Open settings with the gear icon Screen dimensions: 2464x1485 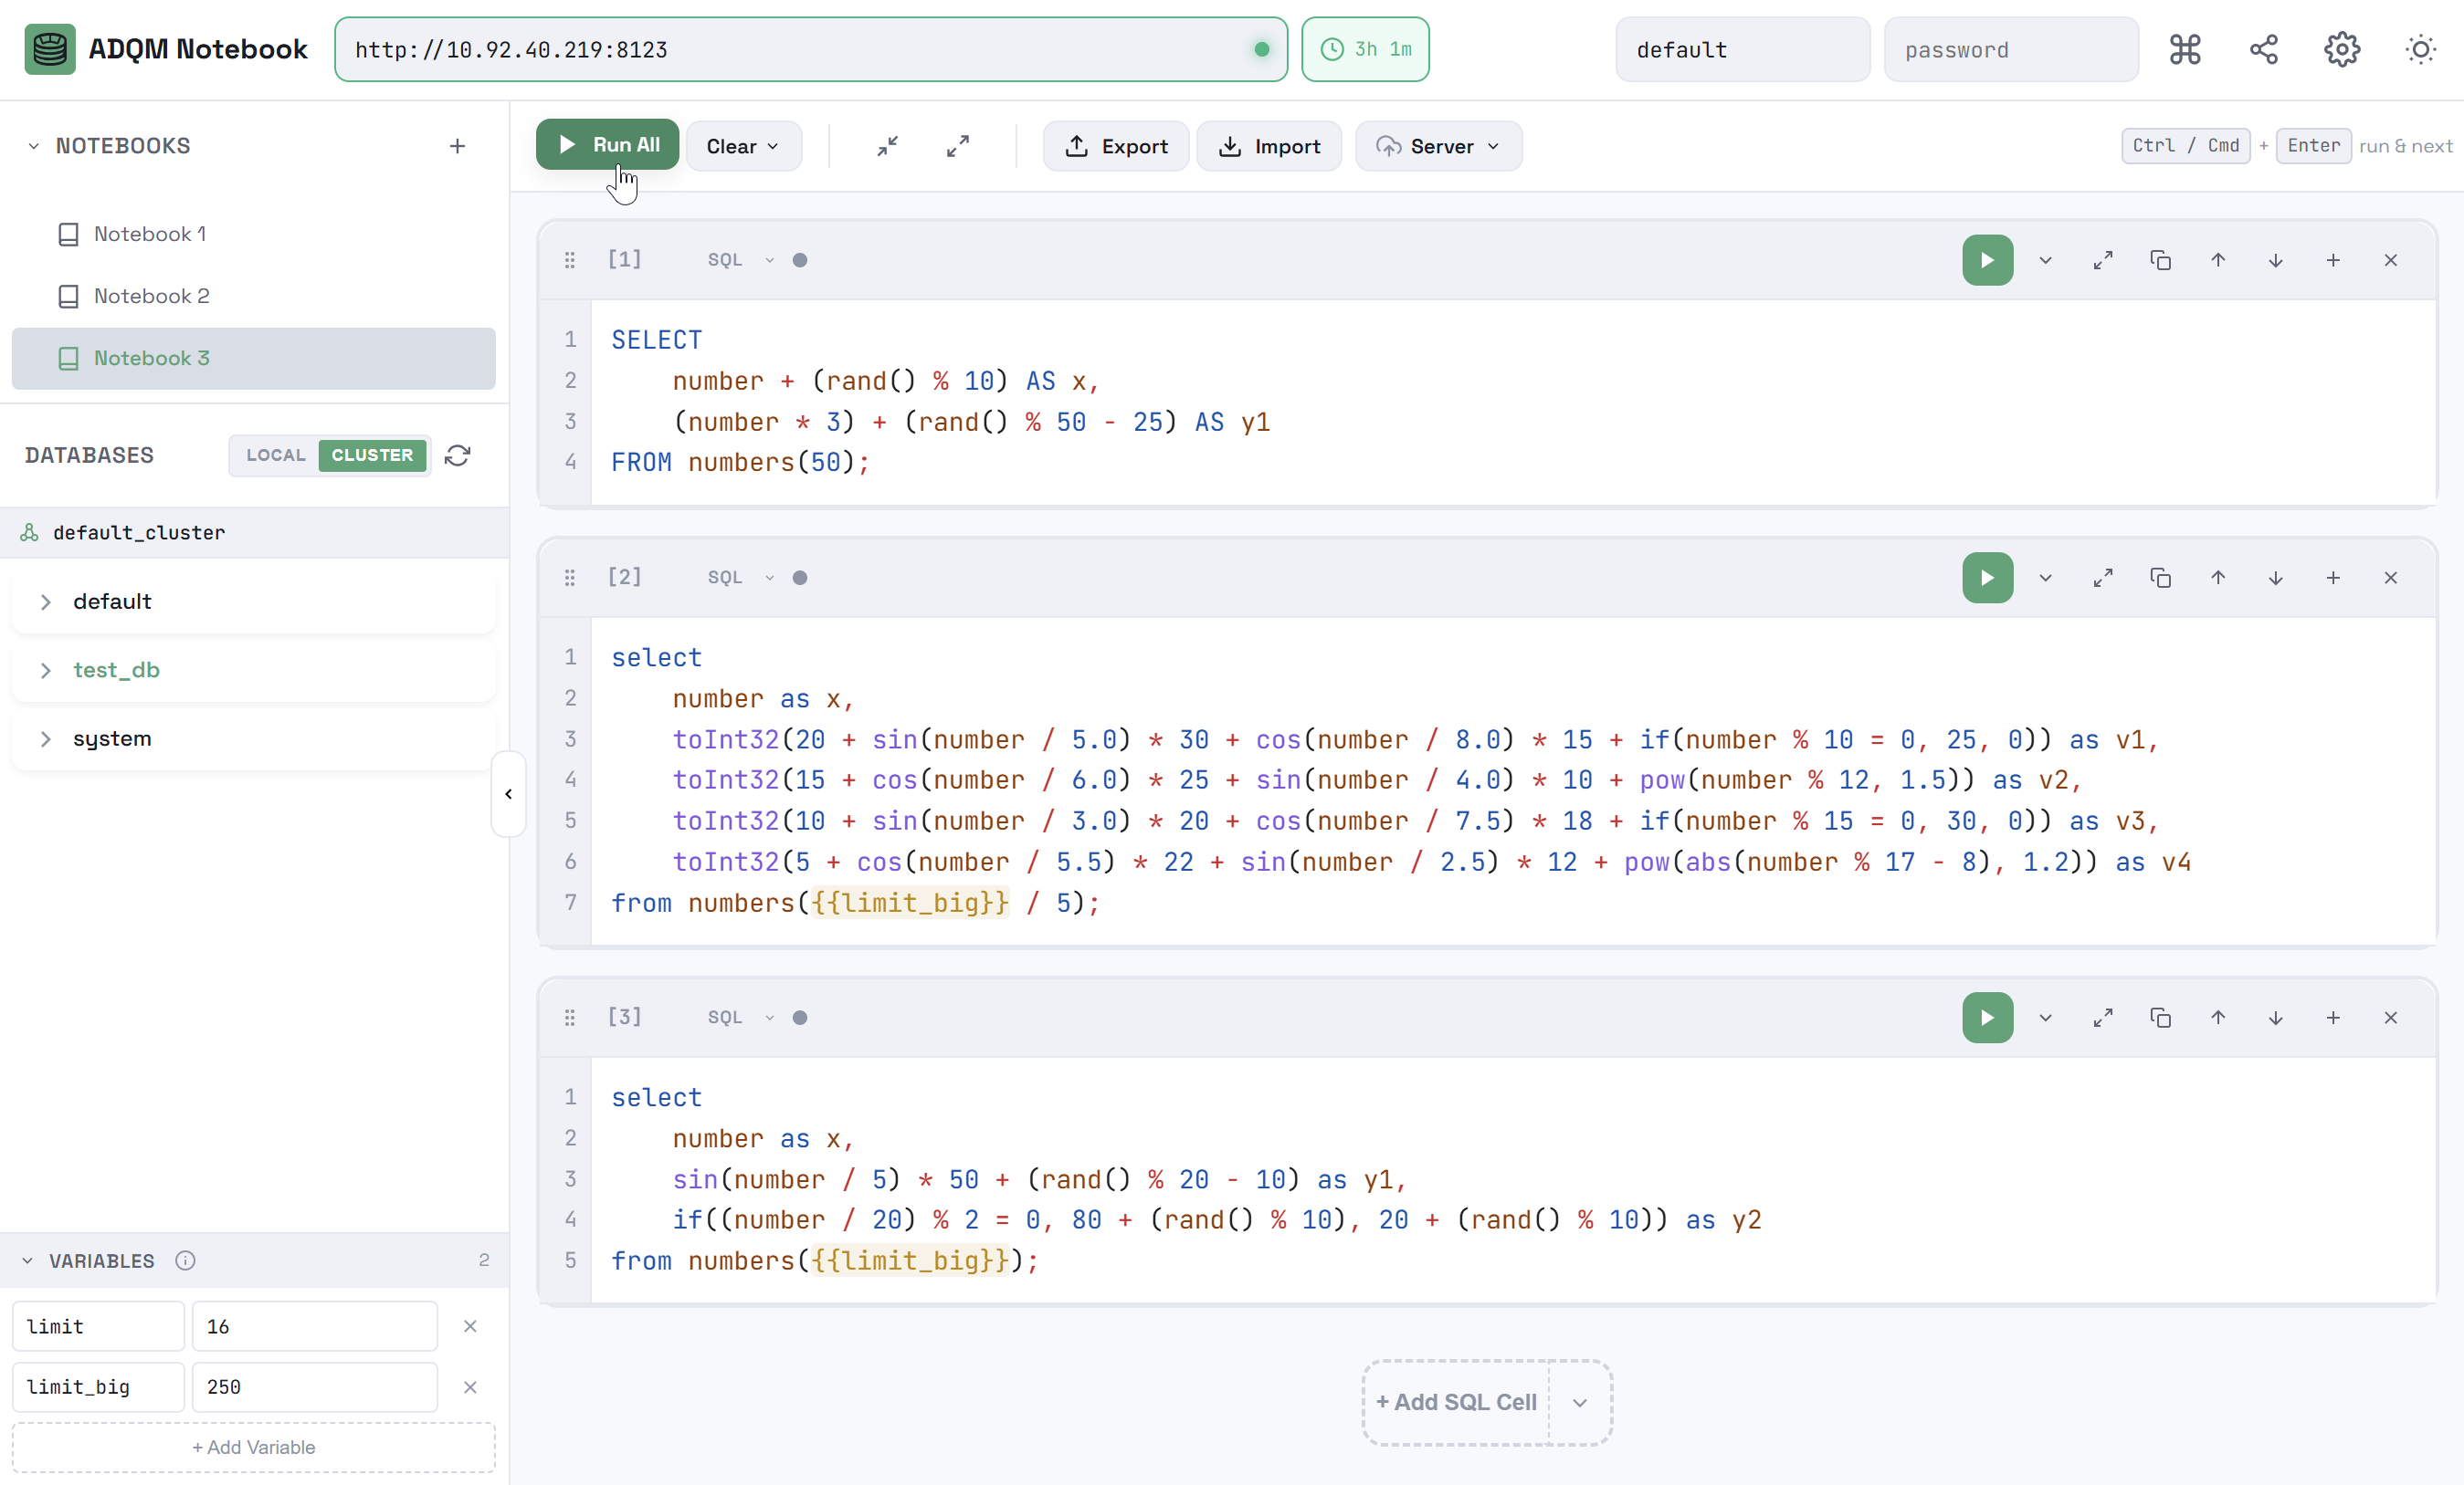[x=2341, y=49]
